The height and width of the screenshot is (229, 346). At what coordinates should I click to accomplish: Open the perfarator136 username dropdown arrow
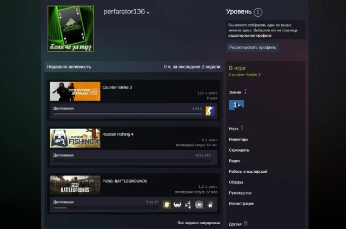click(x=148, y=13)
